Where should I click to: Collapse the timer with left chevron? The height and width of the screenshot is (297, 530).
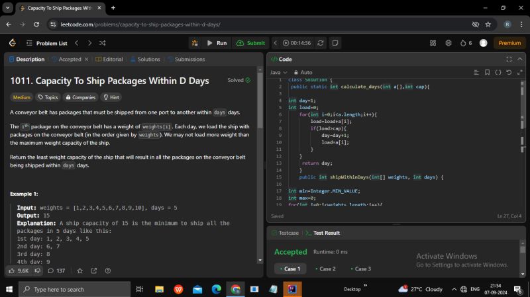276,43
